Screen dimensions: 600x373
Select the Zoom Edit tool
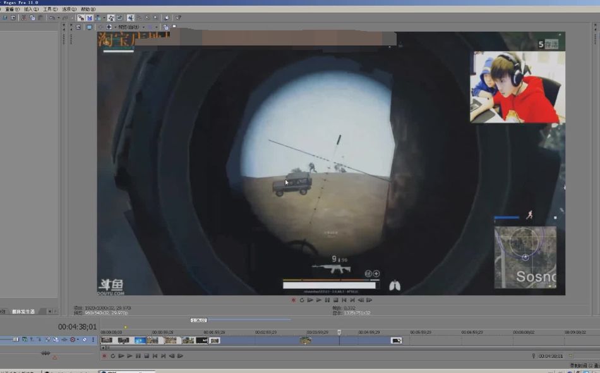click(155, 18)
